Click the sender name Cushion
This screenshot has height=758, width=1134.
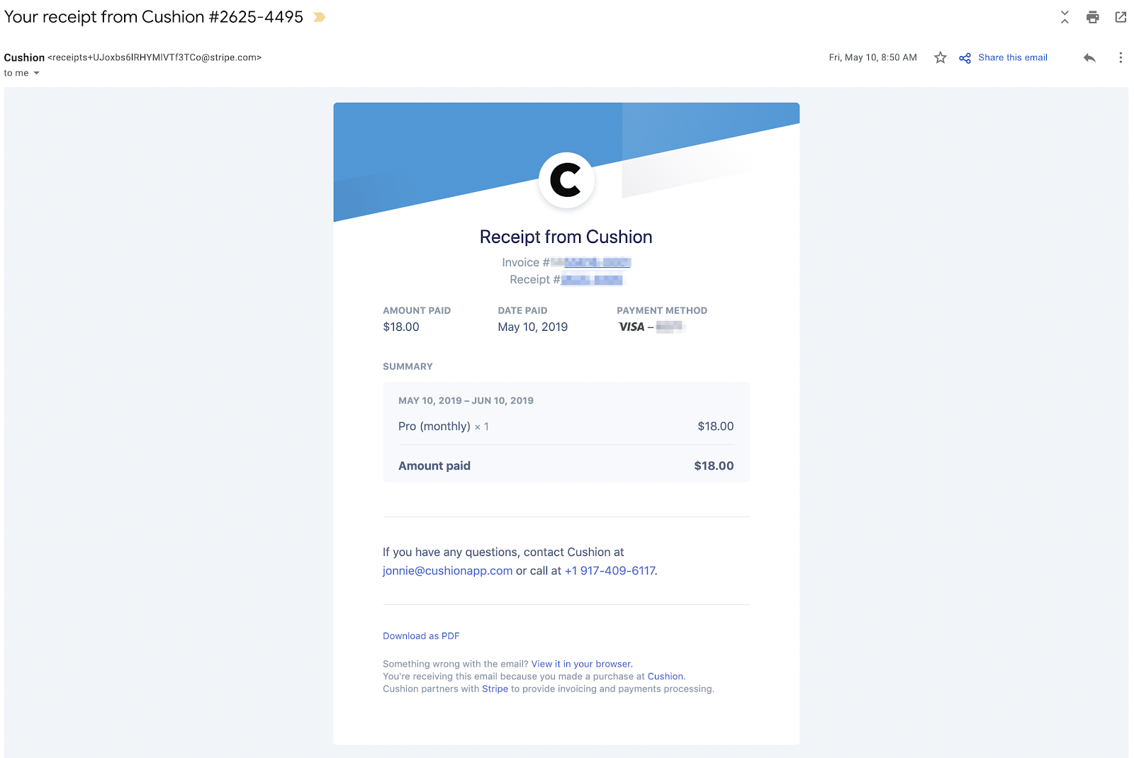click(x=24, y=57)
